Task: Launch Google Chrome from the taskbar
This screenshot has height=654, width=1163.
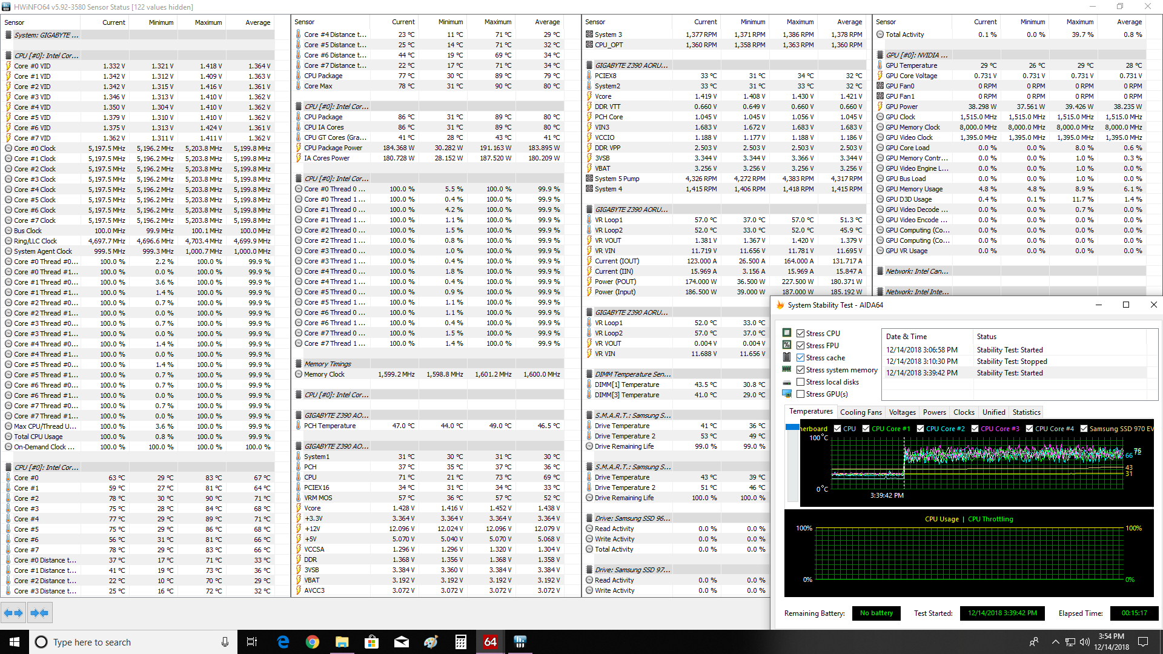Action: click(x=312, y=642)
